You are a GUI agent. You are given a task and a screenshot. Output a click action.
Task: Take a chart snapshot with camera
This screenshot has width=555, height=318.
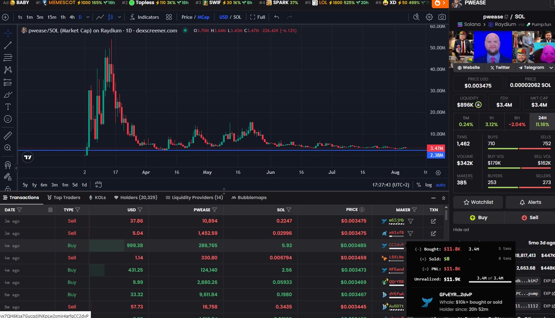(442, 17)
